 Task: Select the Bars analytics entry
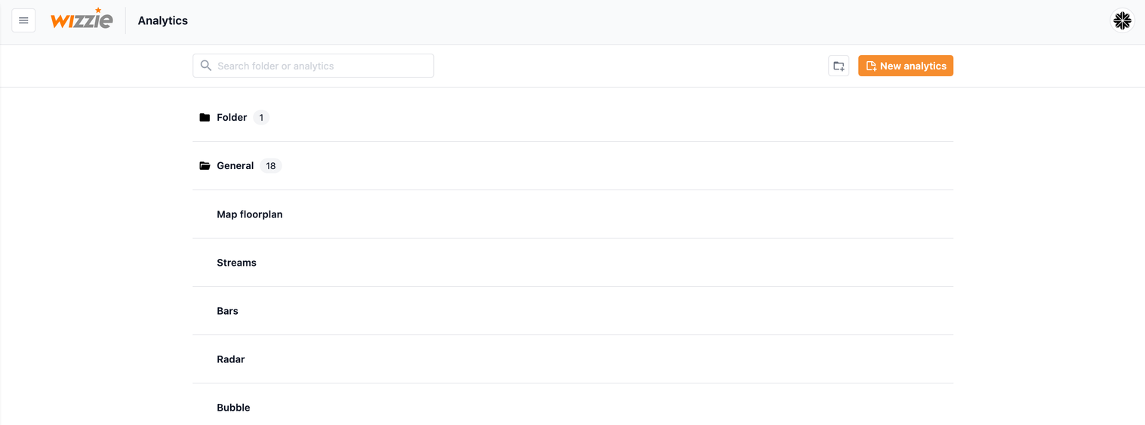227,311
